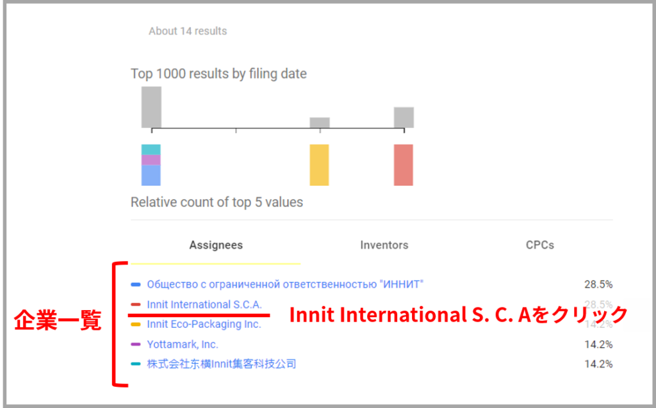Image resolution: width=656 pixels, height=408 pixels.
Task: Click the red bar in the relative count chart
Action: 404,165
